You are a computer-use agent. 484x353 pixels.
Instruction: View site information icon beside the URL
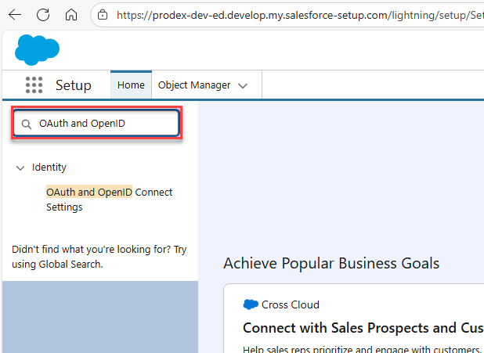coord(103,15)
